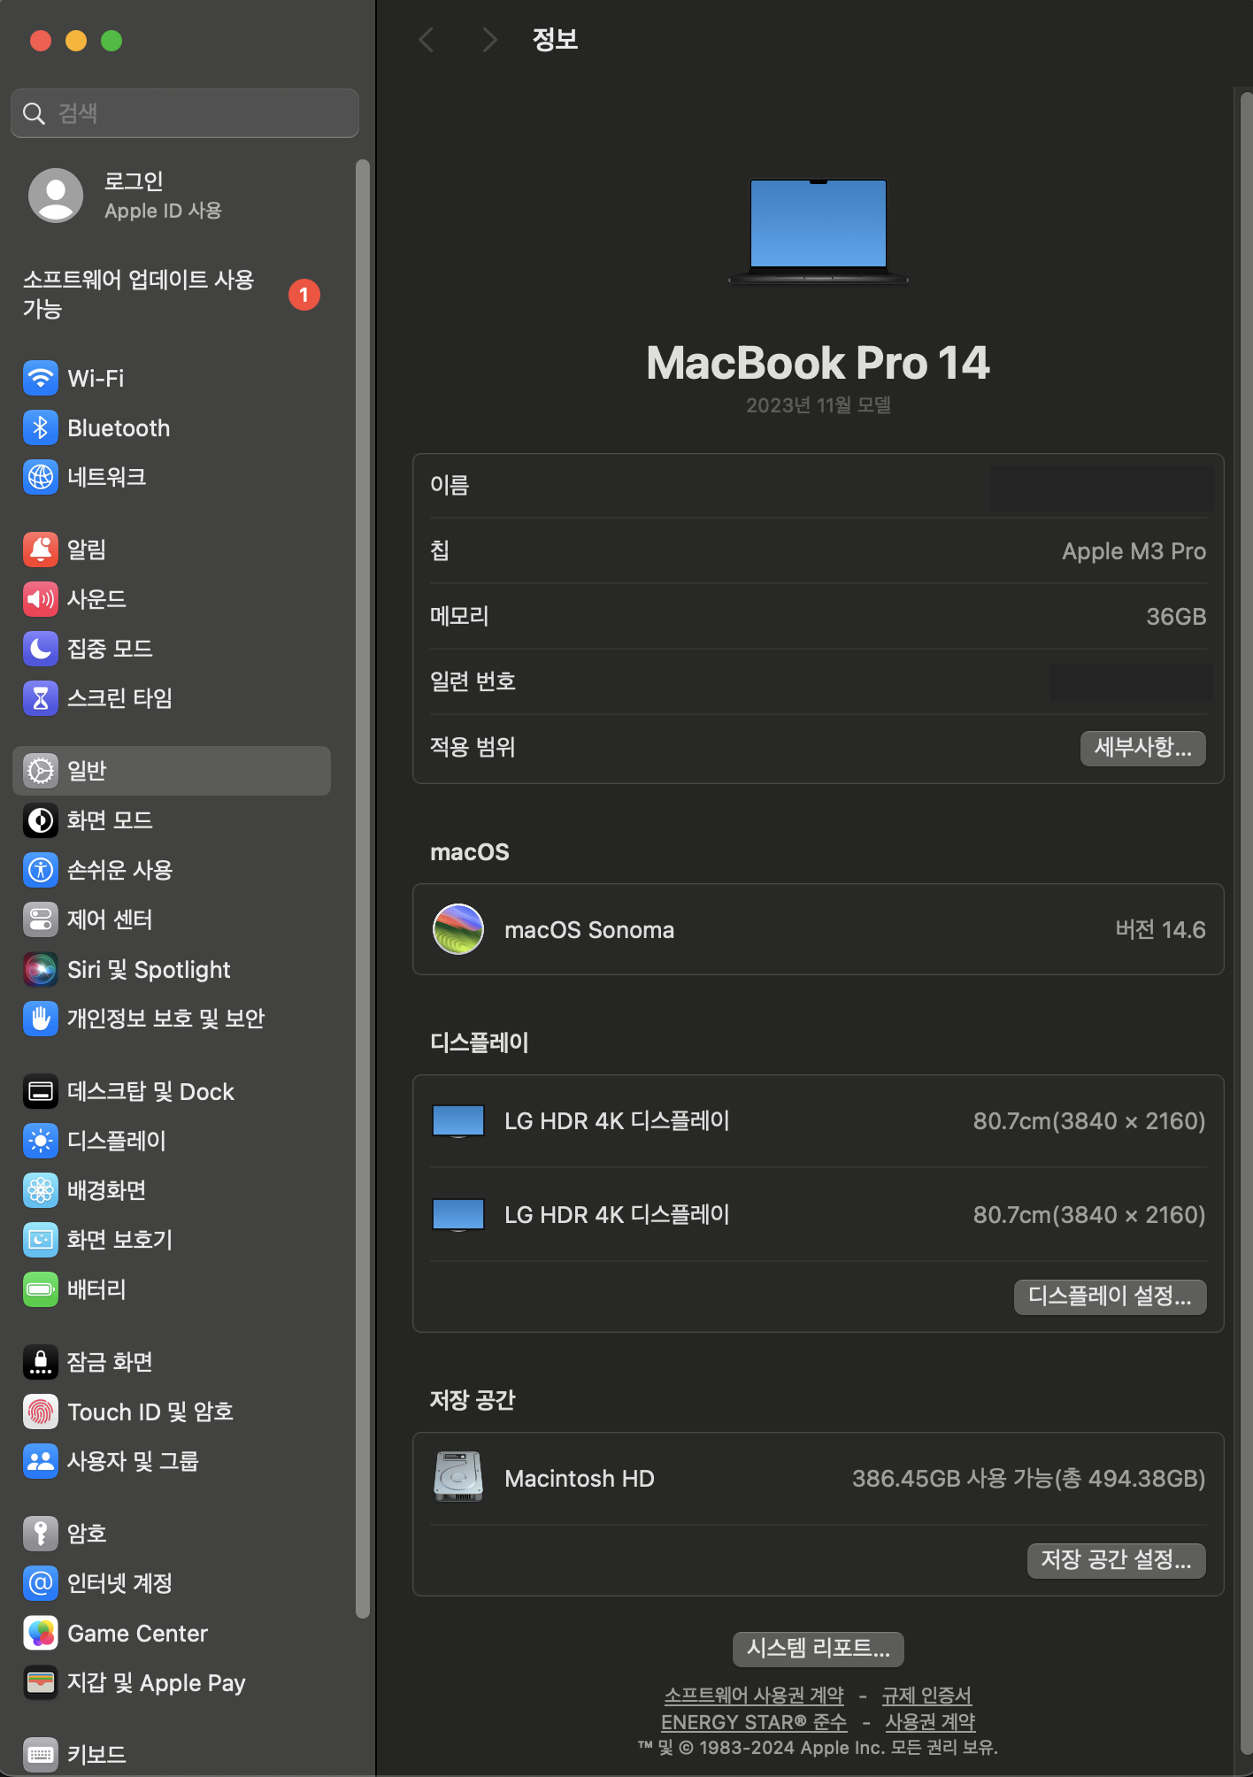Viewport: 1253px width, 1777px height.
Task: Click first LG HDR 4K display thumbnail
Action: coord(458,1121)
